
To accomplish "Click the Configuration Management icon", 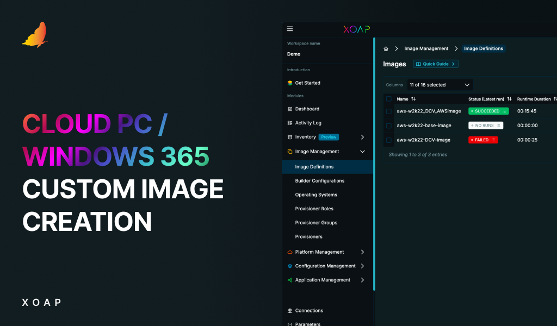I will [x=290, y=266].
